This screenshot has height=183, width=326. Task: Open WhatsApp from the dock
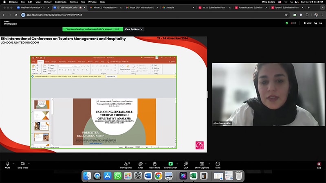[x=118, y=176]
